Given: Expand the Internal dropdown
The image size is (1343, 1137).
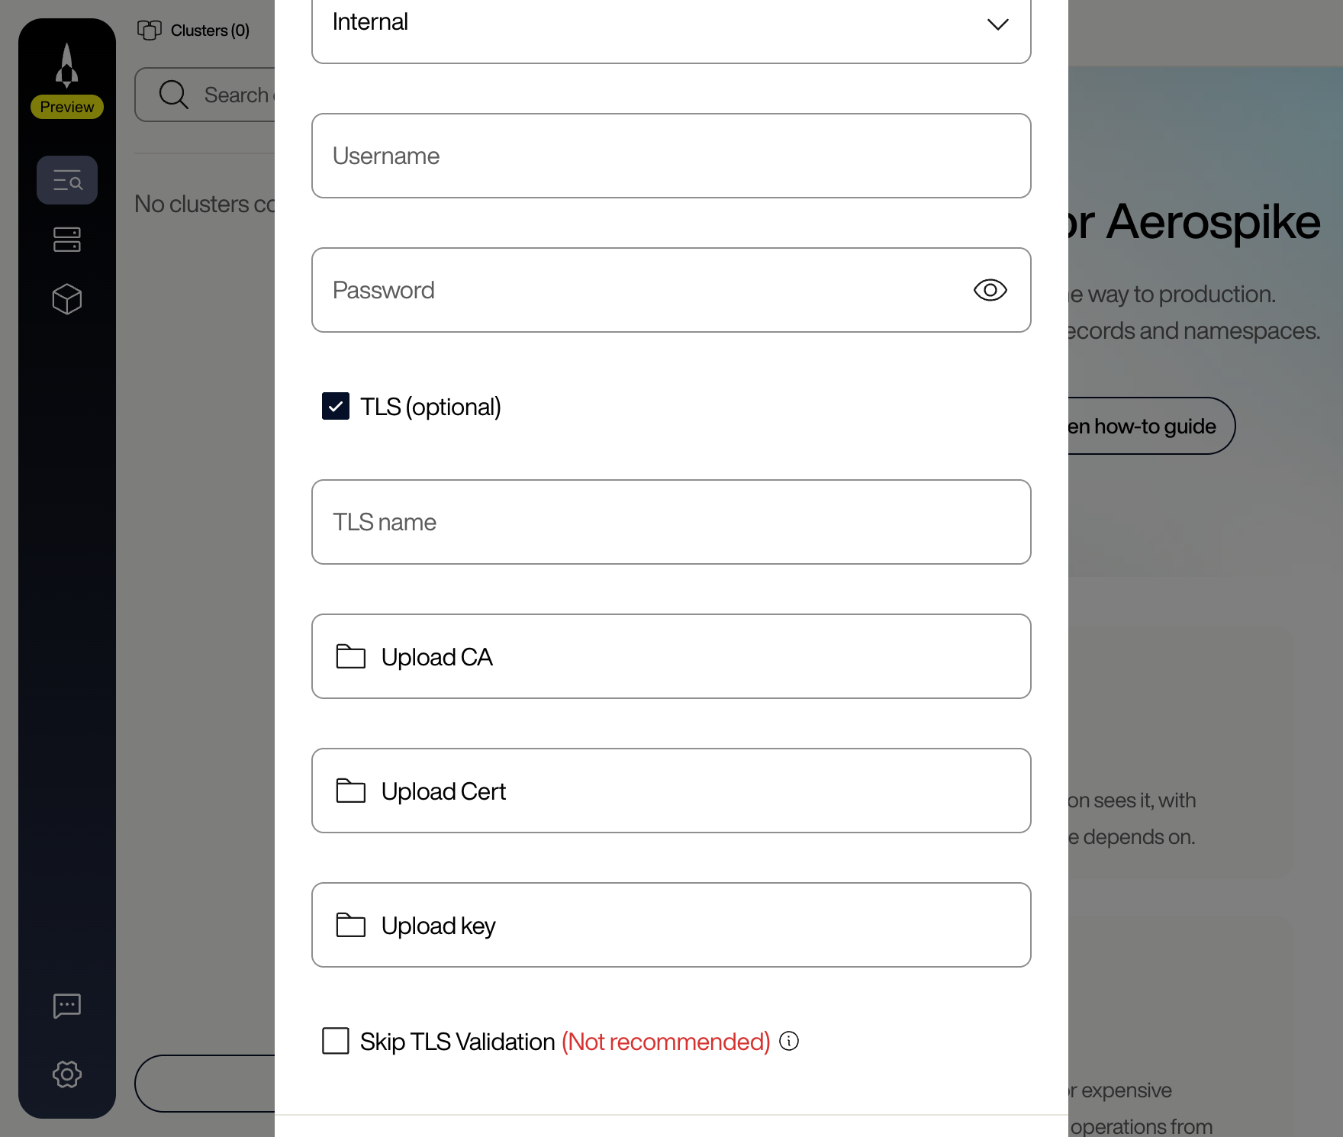Looking at the screenshot, I should 671,23.
